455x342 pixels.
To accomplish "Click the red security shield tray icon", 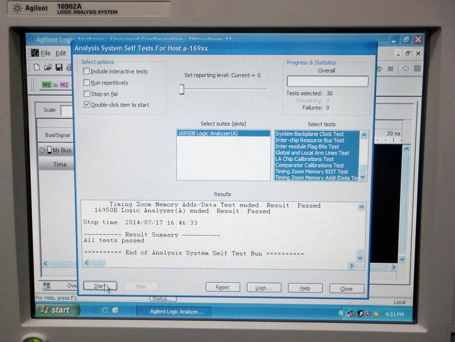I will (x=368, y=314).
